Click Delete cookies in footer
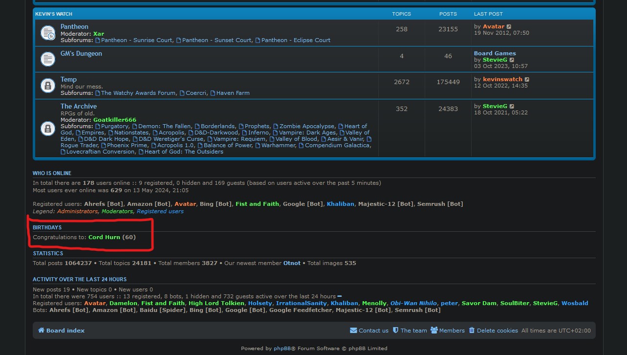The height and width of the screenshot is (355, 627). [x=493, y=331]
